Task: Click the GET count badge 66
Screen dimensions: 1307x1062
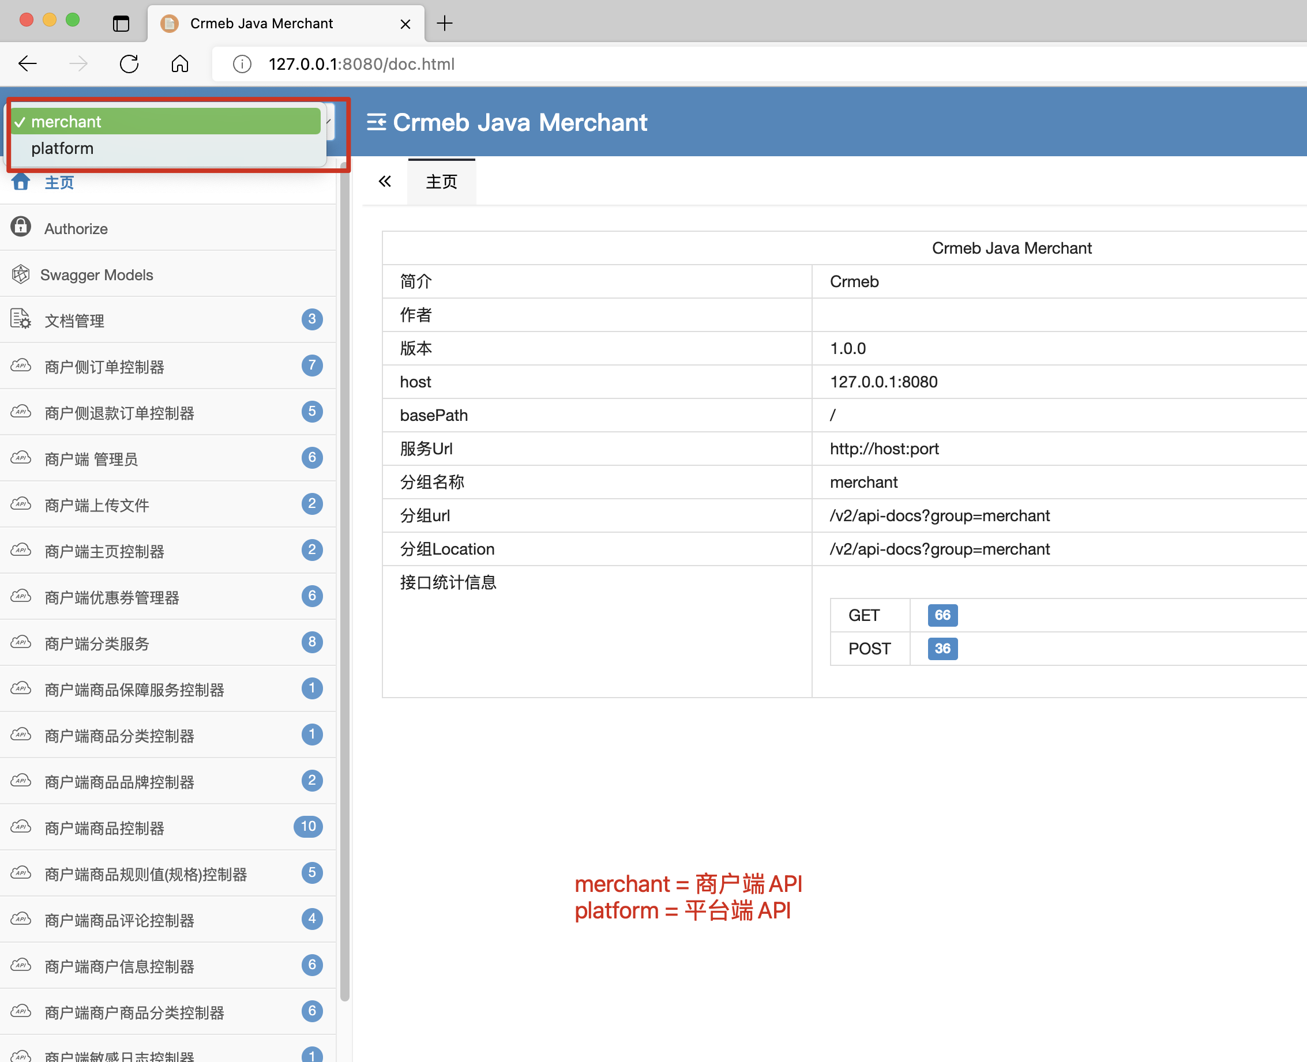Action: [942, 615]
